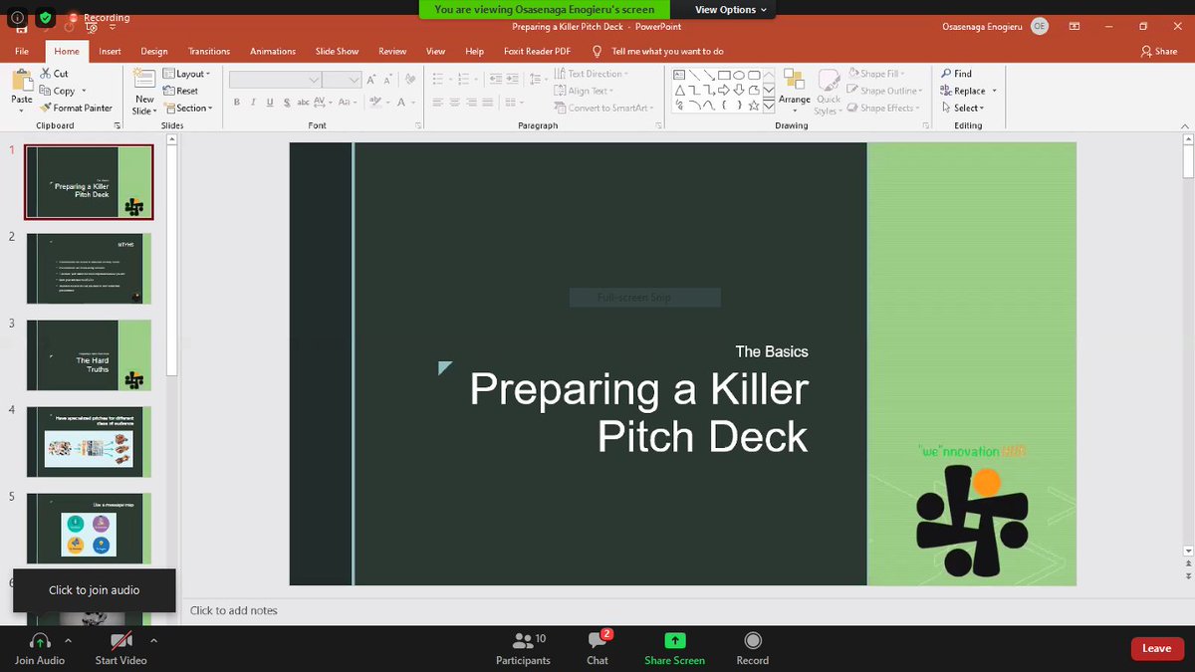Toggle Italic formatting
The height and width of the screenshot is (672, 1195).
click(254, 103)
